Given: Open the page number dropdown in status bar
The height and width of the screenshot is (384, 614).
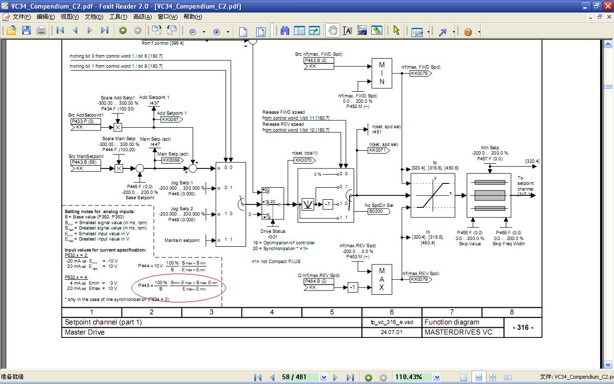Looking at the screenshot, I should (x=324, y=377).
